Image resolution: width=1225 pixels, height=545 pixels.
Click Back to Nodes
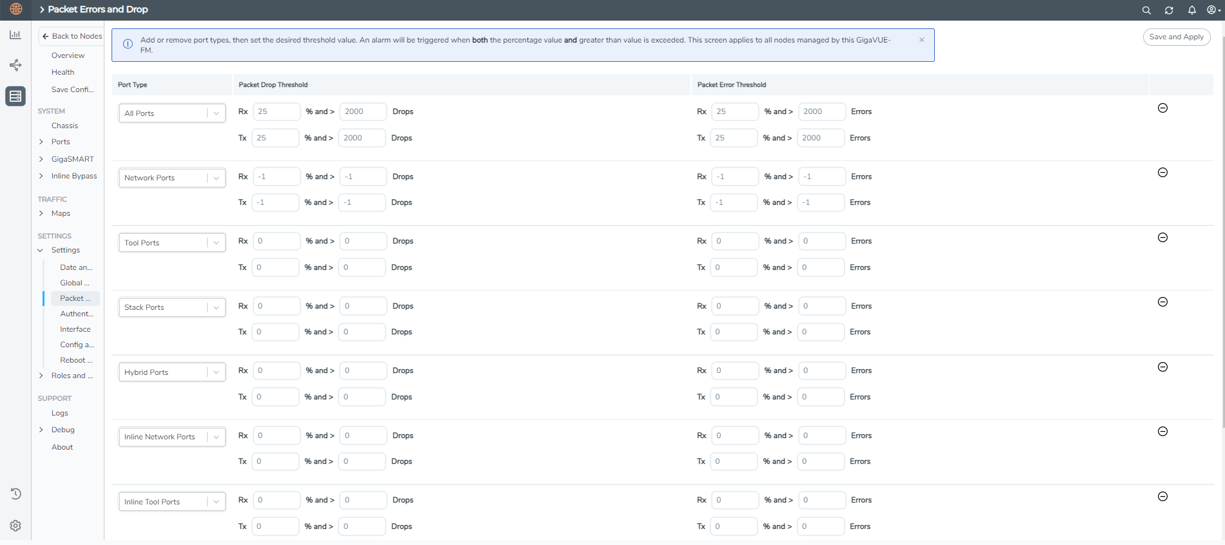[x=72, y=36]
